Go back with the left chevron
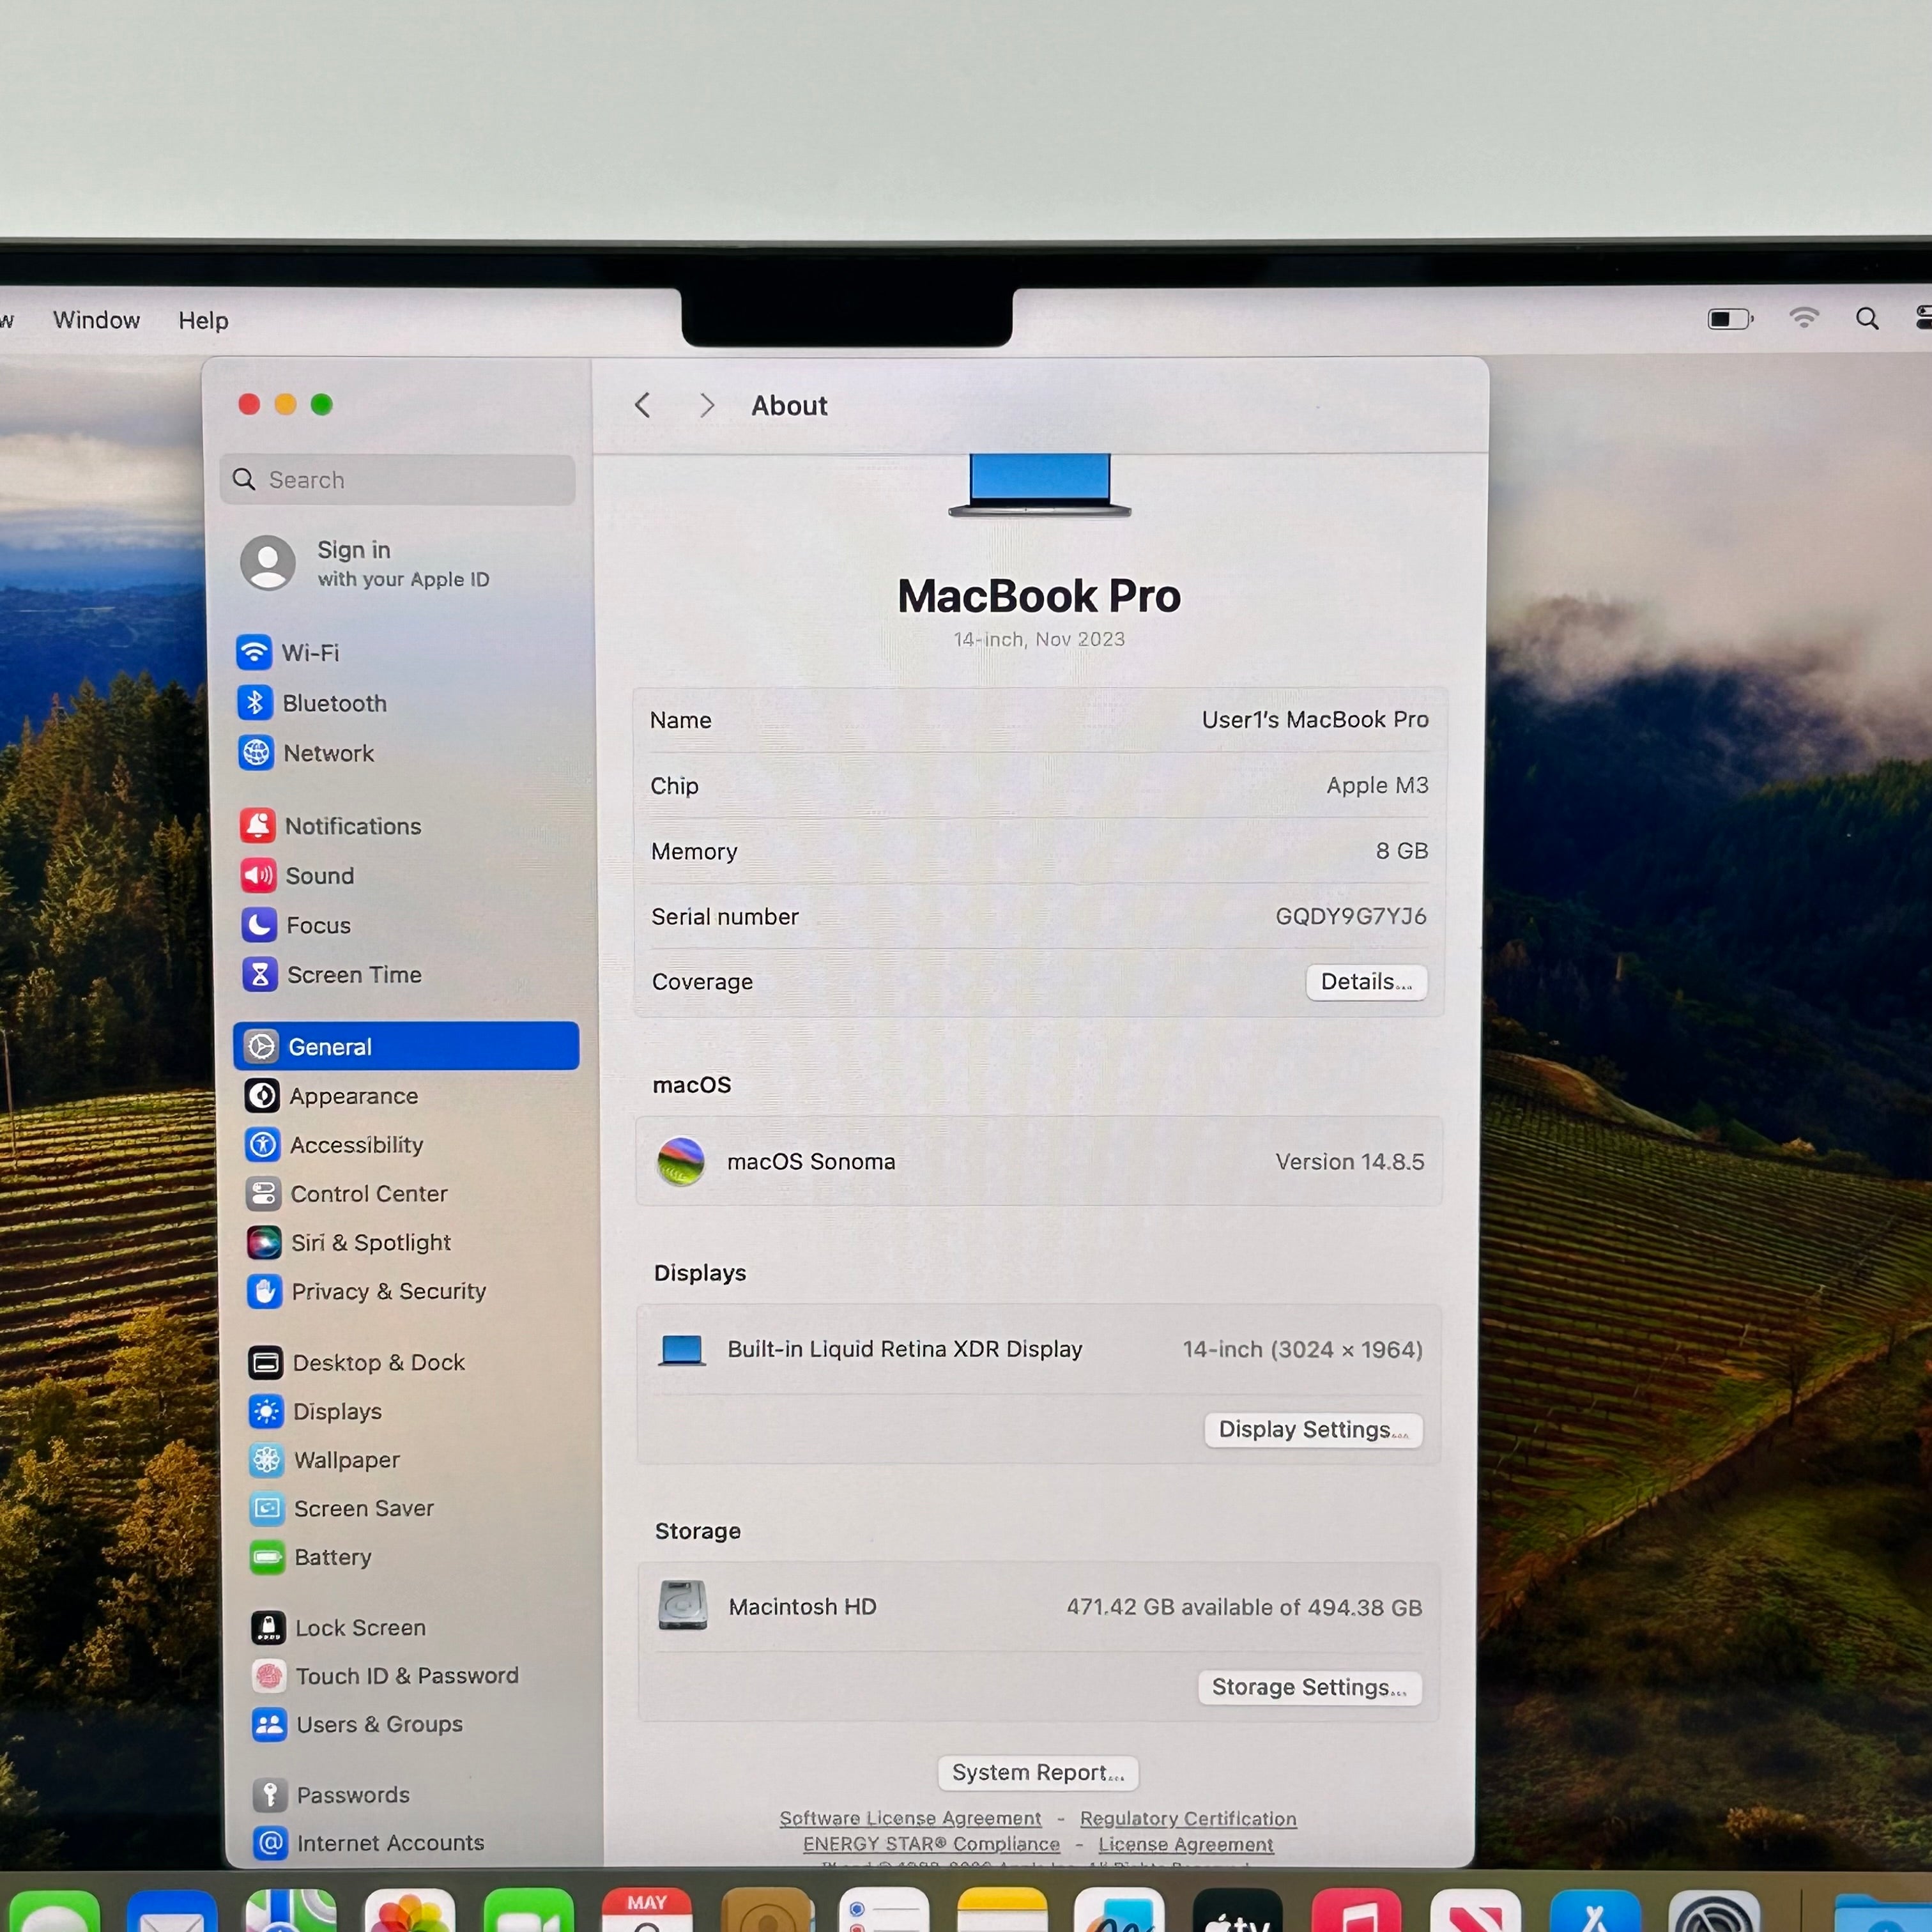Image resolution: width=1932 pixels, height=1932 pixels. point(643,405)
